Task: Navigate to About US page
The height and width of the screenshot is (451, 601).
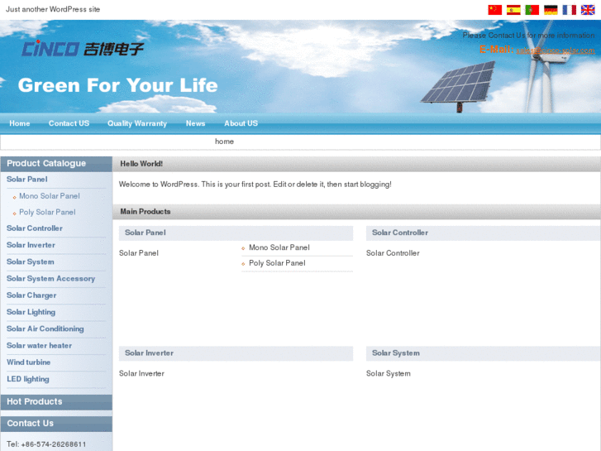Action: pos(241,123)
